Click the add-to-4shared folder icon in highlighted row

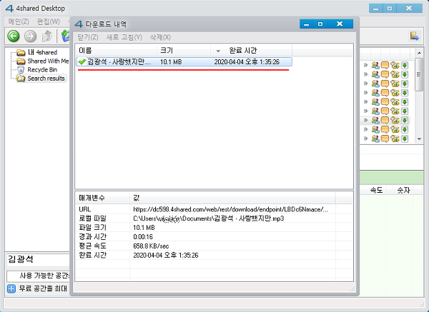(x=395, y=120)
